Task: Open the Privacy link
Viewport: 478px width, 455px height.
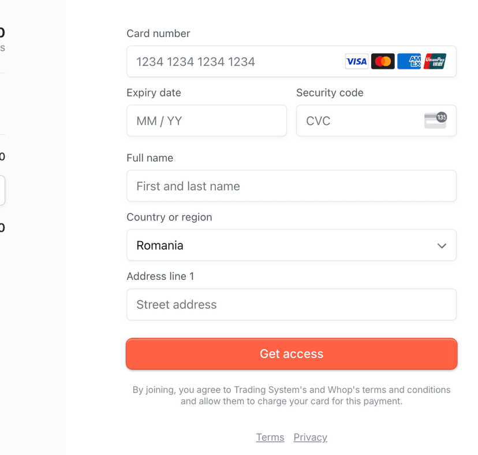Action: (x=310, y=437)
